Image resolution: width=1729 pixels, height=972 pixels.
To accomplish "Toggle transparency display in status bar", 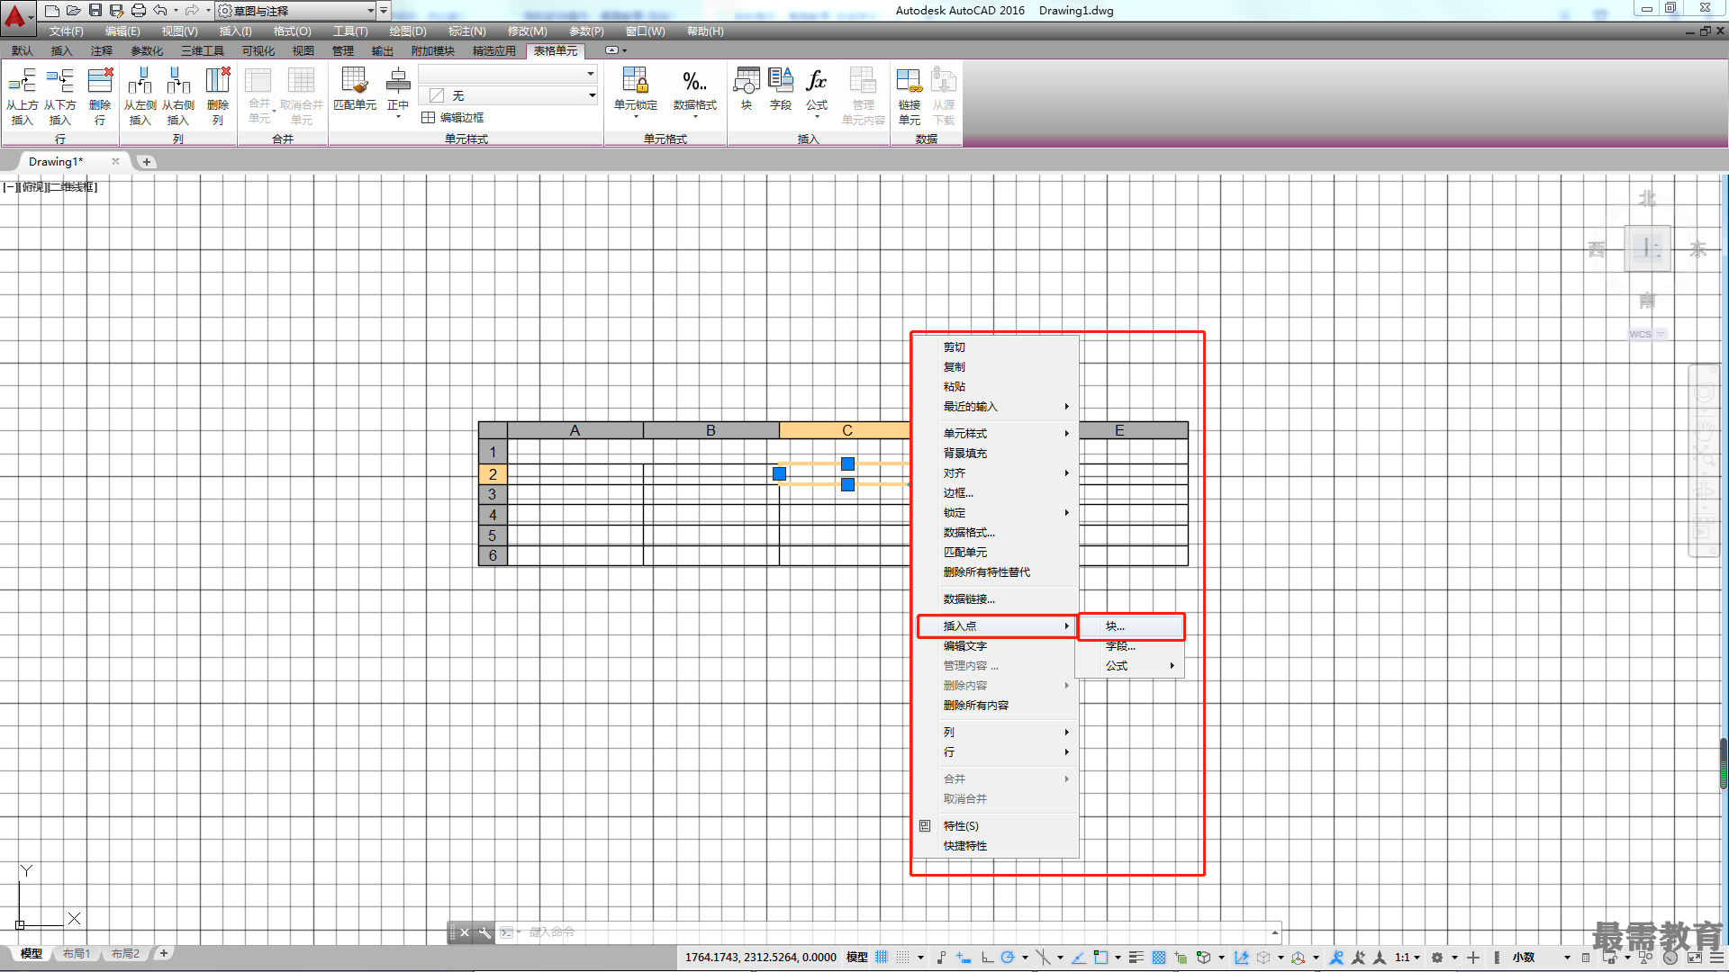I will (1159, 958).
